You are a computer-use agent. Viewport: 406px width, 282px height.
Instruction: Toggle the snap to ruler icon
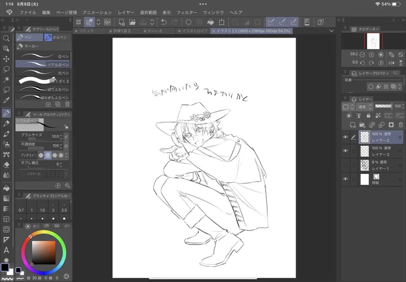point(271,22)
